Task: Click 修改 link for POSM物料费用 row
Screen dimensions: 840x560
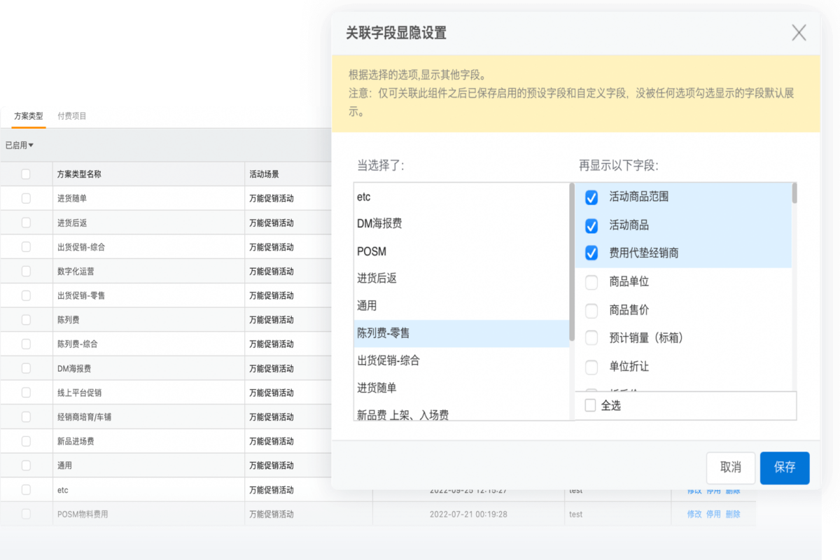Action: pyautogui.click(x=694, y=514)
